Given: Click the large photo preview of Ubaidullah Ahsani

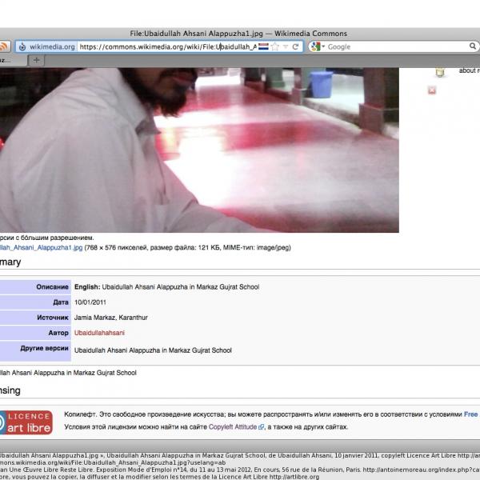Looking at the screenshot, I should [x=199, y=150].
